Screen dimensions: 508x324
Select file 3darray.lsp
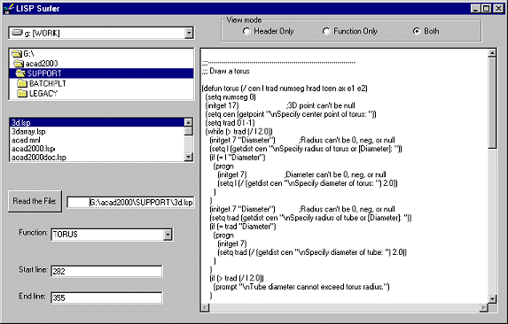pyautogui.click(x=97, y=131)
